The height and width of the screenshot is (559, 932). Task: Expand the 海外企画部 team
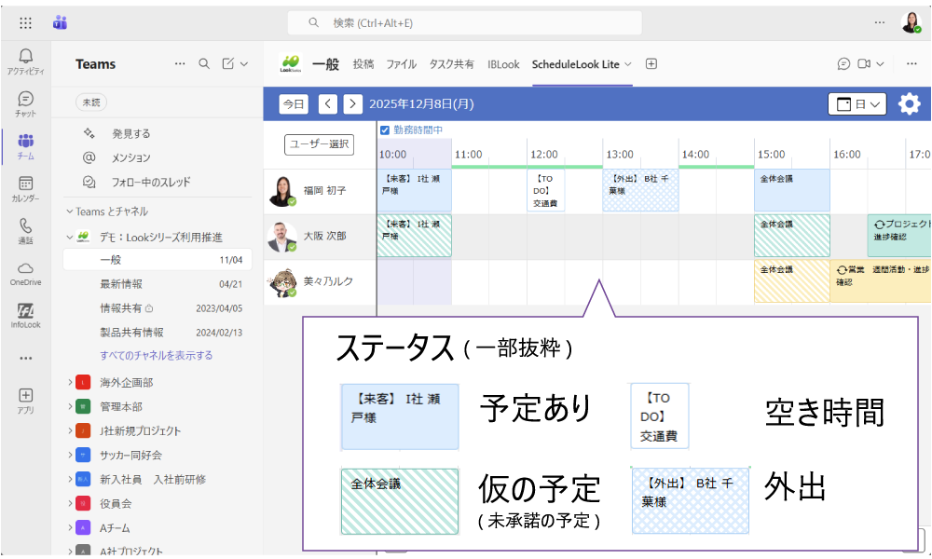click(x=71, y=383)
